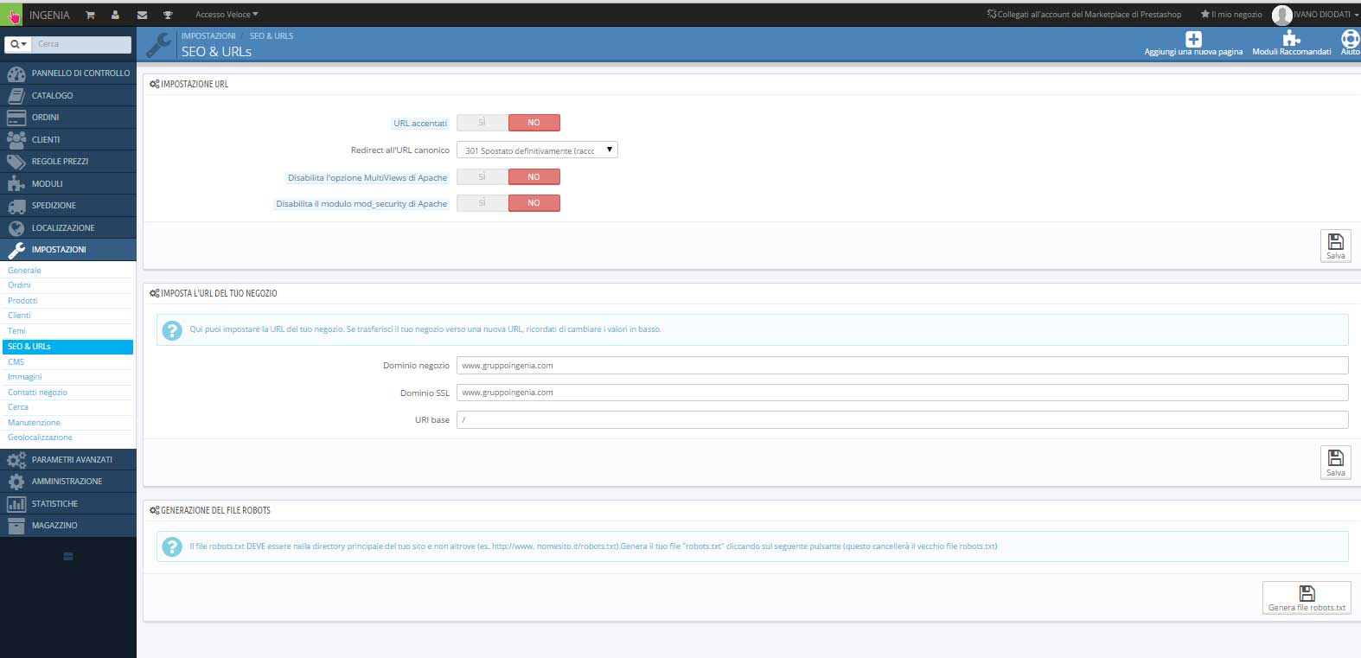
Task: Click the Amministrazione gear icon
Action: (16, 482)
